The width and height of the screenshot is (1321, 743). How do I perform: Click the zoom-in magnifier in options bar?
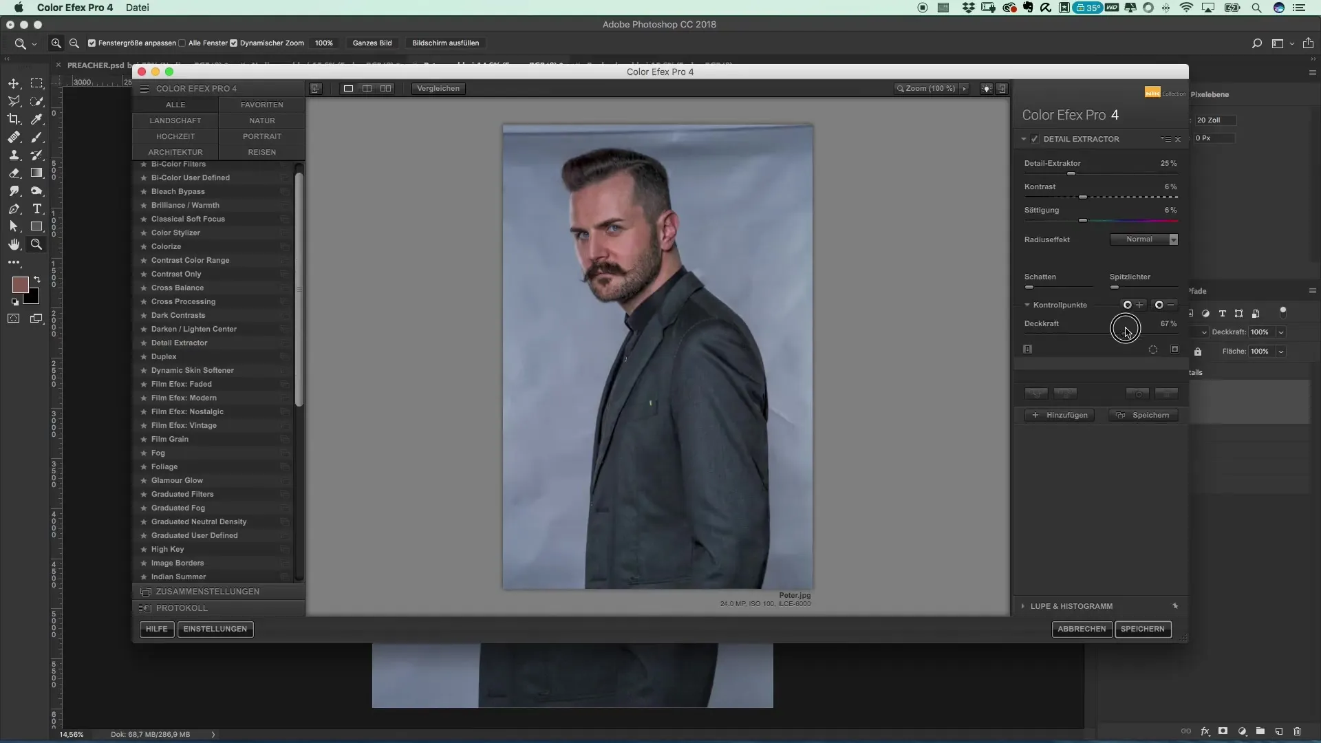click(x=56, y=43)
